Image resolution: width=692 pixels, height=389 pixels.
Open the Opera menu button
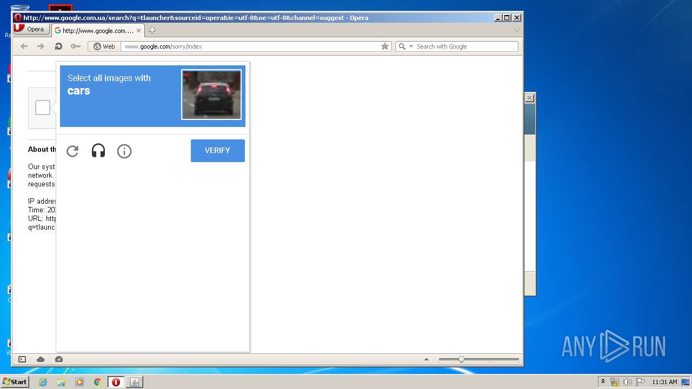(x=32, y=29)
